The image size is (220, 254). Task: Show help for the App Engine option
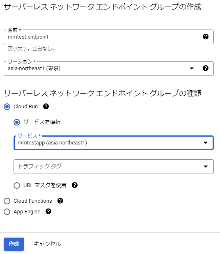pyautogui.click(x=48, y=211)
